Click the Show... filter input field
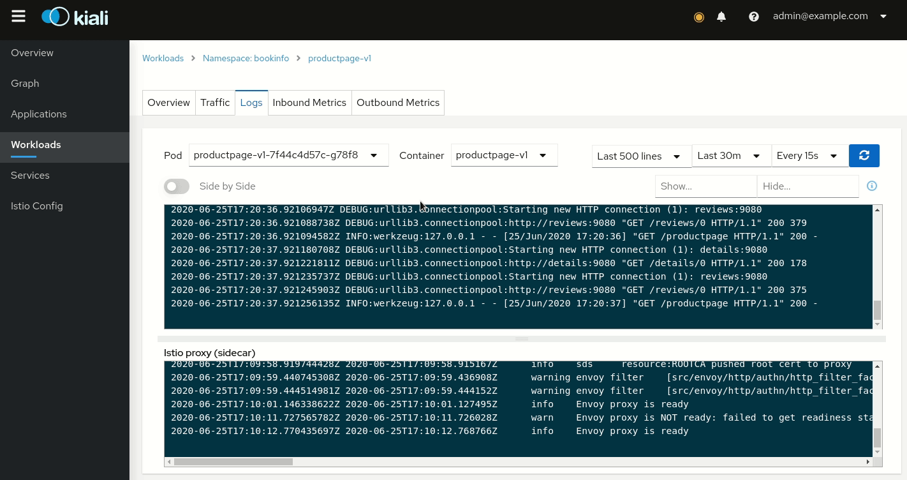 point(706,186)
